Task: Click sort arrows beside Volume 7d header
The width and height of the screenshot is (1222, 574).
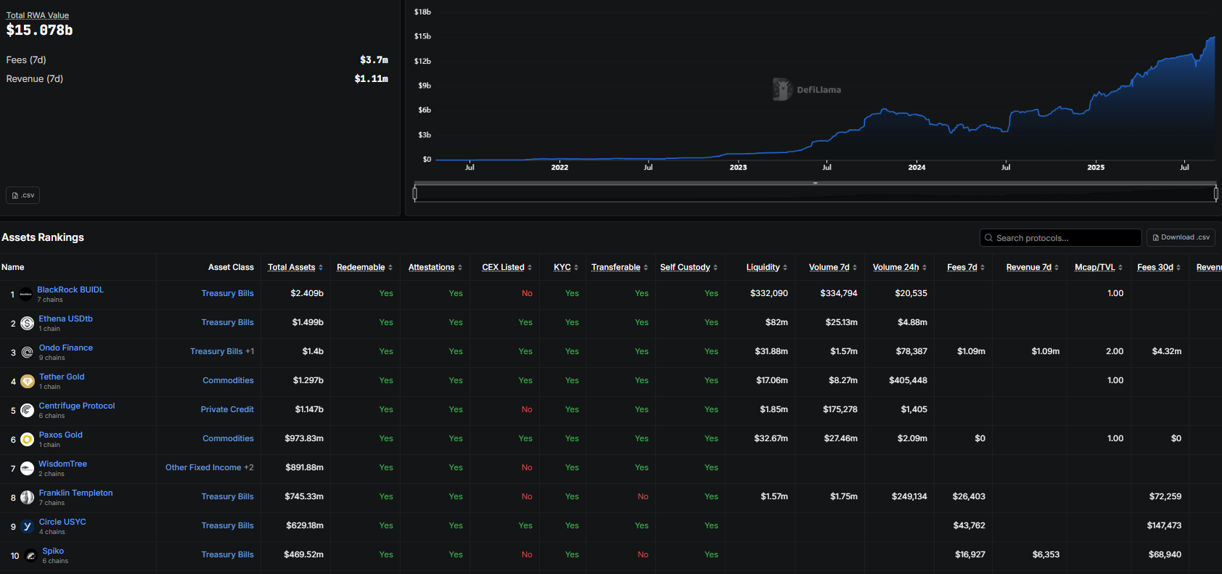Action: tap(855, 268)
